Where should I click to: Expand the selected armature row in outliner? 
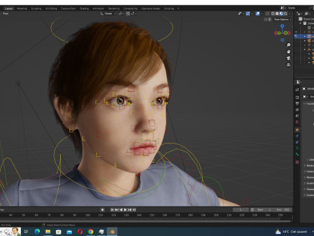(x=305, y=36)
